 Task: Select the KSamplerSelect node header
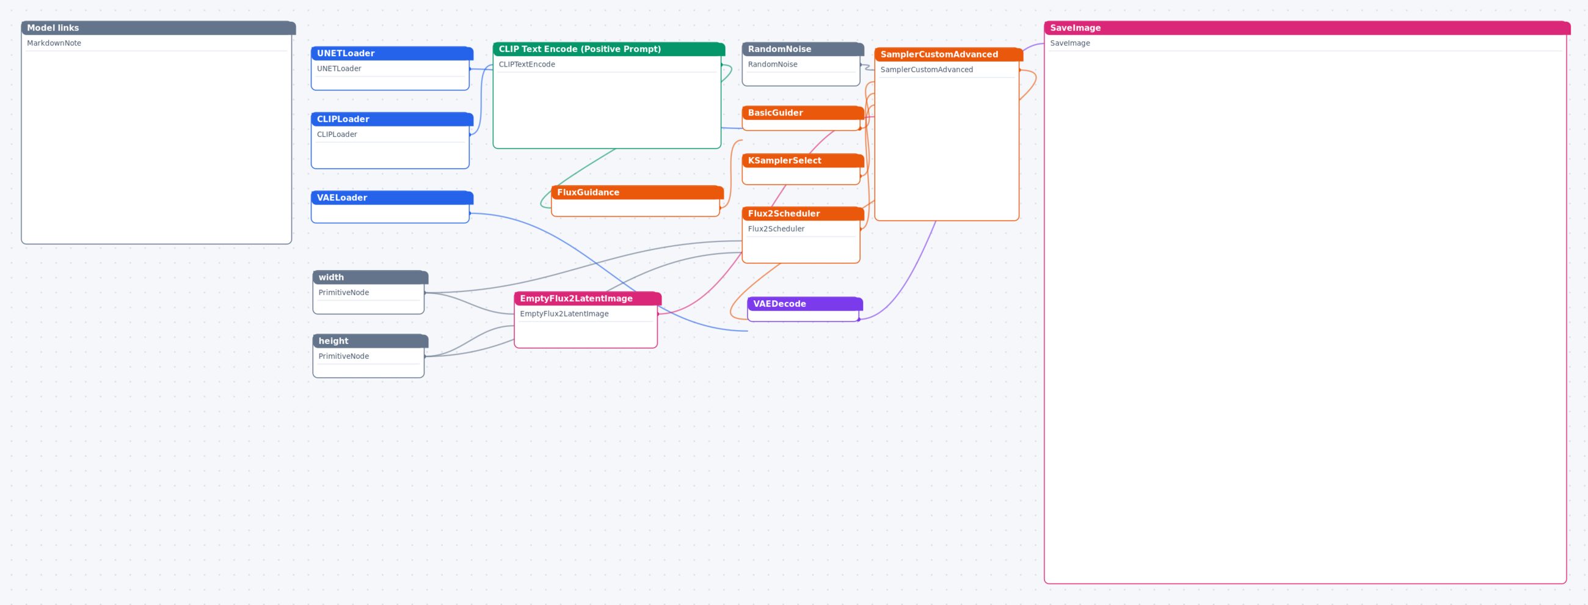[803, 160]
